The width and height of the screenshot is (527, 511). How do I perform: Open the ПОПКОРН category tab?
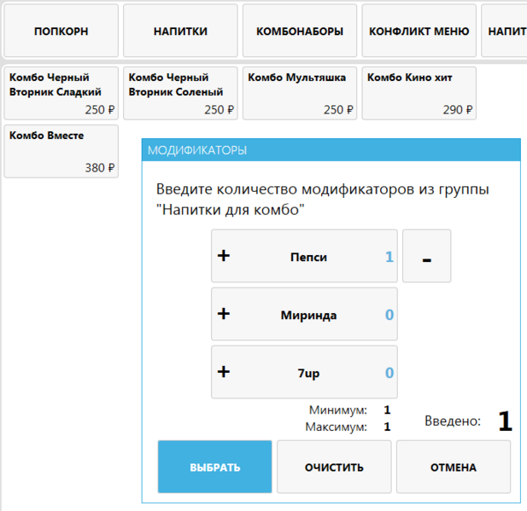click(x=61, y=31)
